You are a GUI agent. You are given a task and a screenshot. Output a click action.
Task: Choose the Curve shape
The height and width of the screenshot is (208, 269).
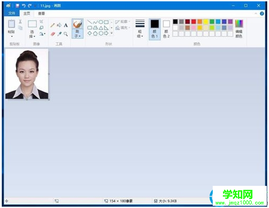(x=95, y=22)
